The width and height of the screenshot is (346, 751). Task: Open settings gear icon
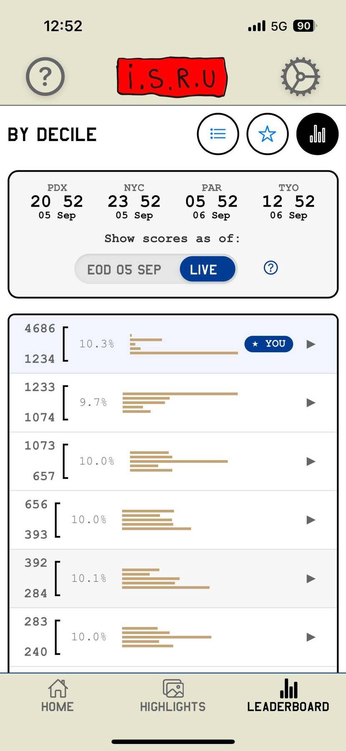tap(300, 77)
